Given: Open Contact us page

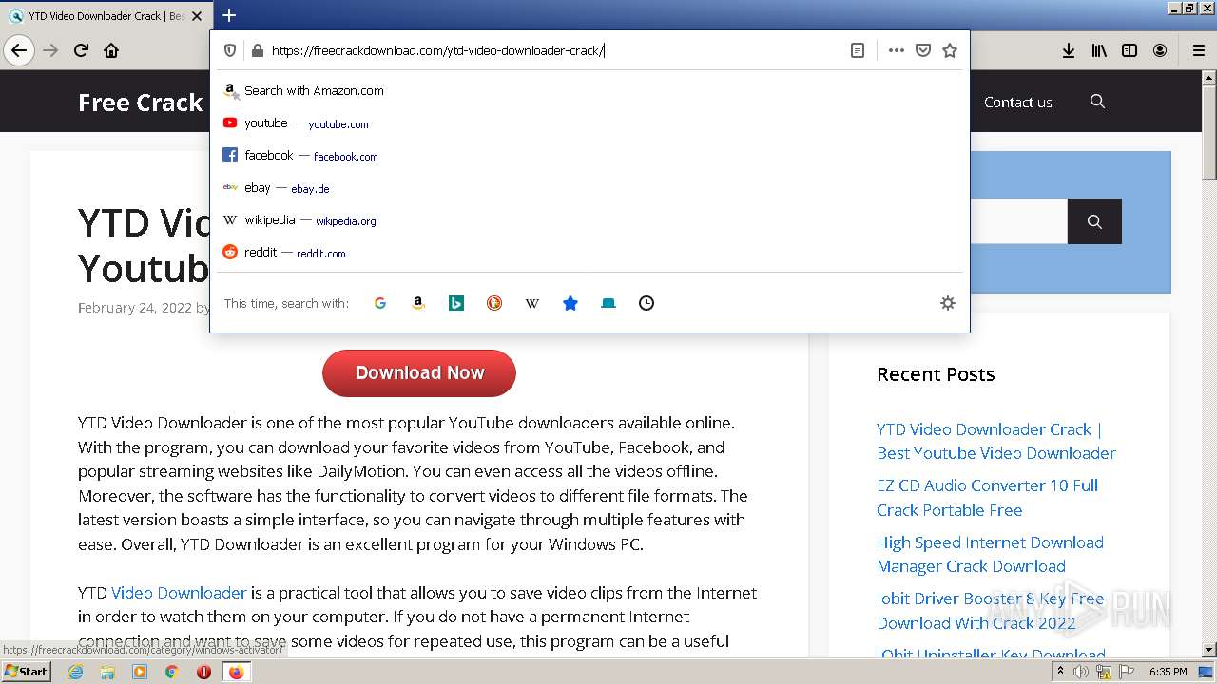Looking at the screenshot, I should point(1017,102).
